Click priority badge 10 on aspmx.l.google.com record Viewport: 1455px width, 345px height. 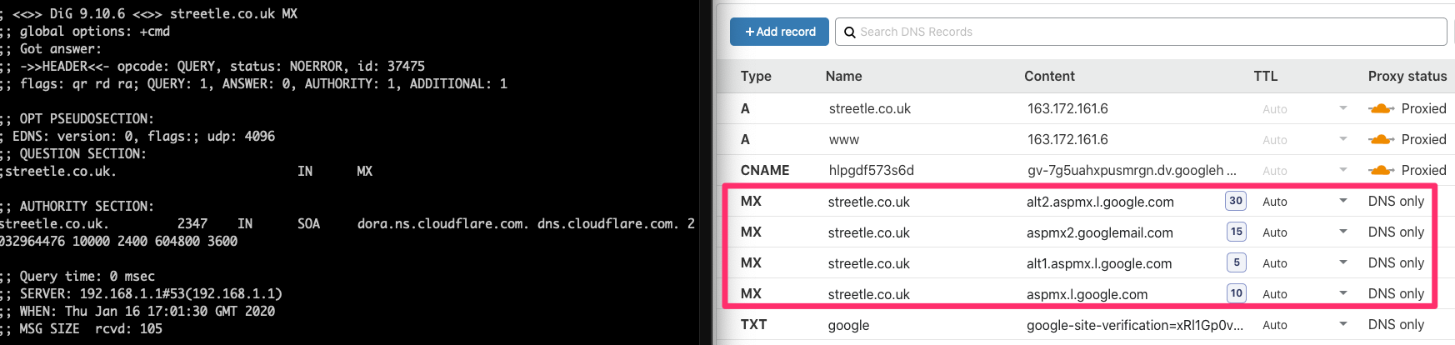pos(1236,293)
